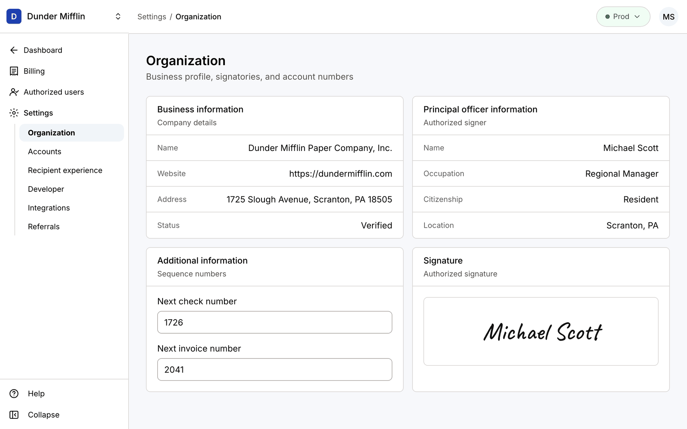
Task: Go to Developer settings
Action: tap(46, 189)
